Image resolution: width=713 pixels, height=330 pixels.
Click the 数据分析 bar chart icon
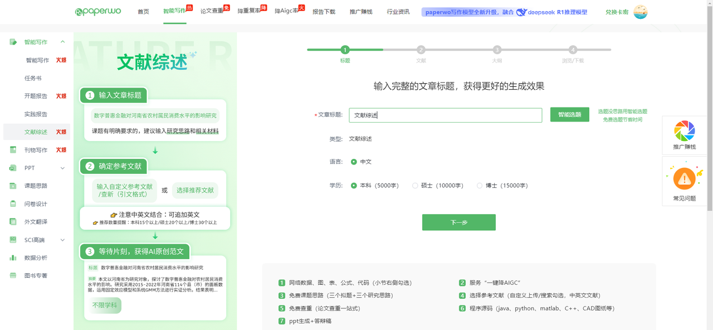coord(13,258)
